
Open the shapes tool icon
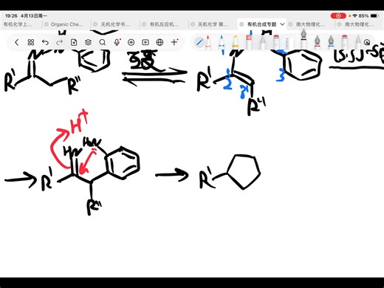(367, 42)
